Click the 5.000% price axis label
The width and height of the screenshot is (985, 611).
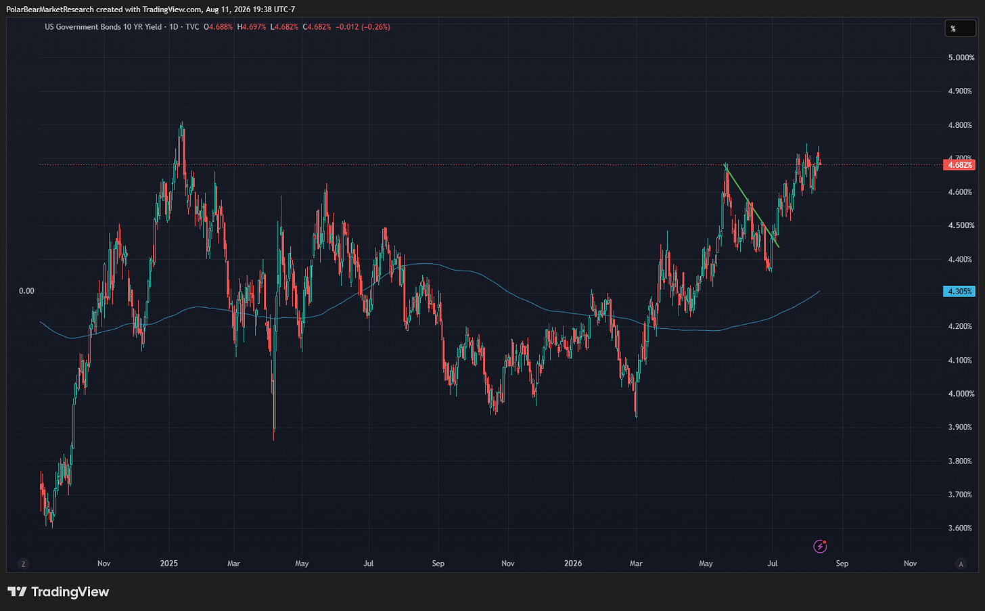(961, 58)
